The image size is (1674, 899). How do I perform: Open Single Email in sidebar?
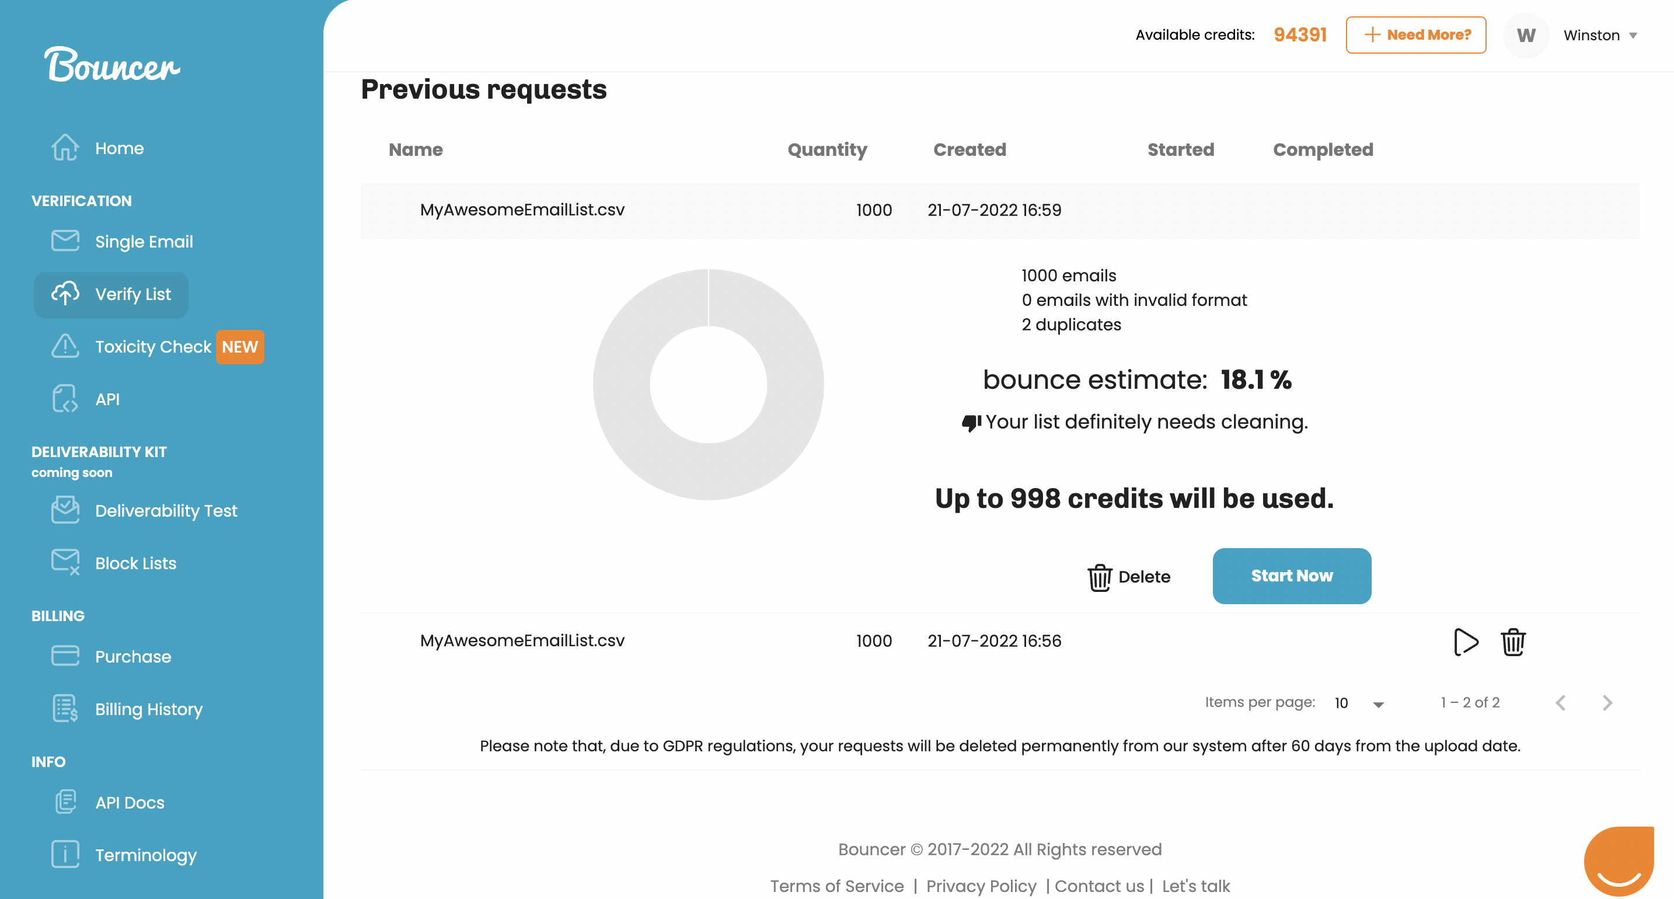pyautogui.click(x=143, y=241)
